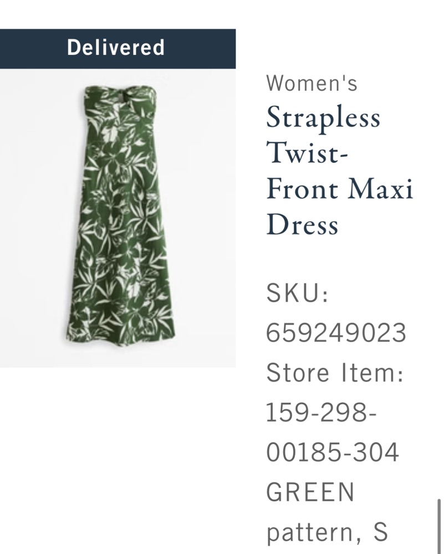This screenshot has height=554, width=444.
Task: Click the word Delivered in banner
Action: [116, 47]
